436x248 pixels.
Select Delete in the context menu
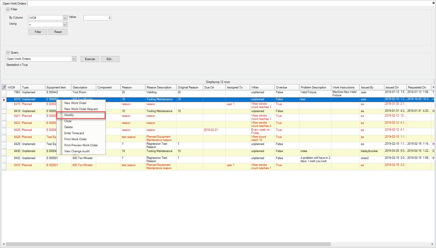(x=81, y=127)
